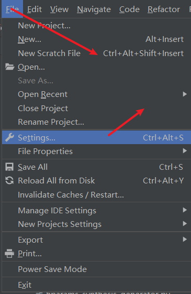Click the Reload All from Disk refresh icon
The image size is (191, 294).
(x=9, y=181)
